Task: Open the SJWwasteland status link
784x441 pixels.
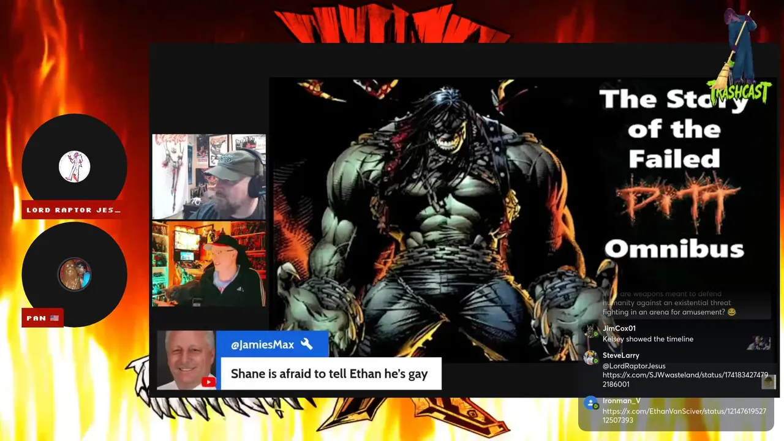Action: [685, 379]
